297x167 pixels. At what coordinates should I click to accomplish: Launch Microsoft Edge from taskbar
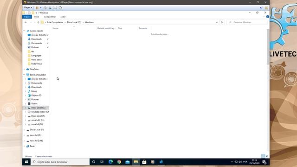click(x=110, y=162)
